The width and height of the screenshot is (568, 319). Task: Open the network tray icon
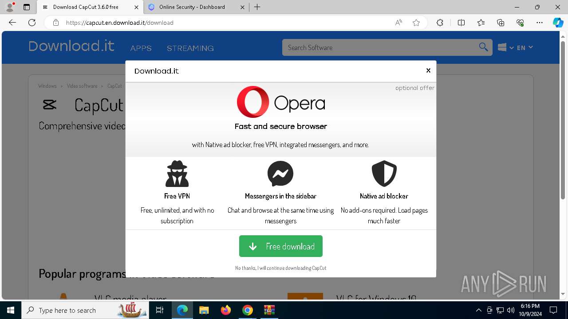(500, 310)
